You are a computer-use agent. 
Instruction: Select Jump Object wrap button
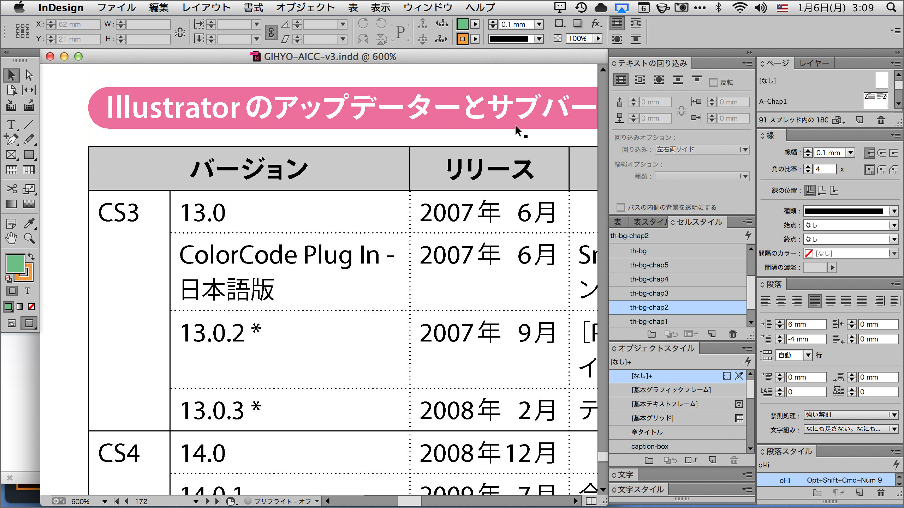[678, 79]
